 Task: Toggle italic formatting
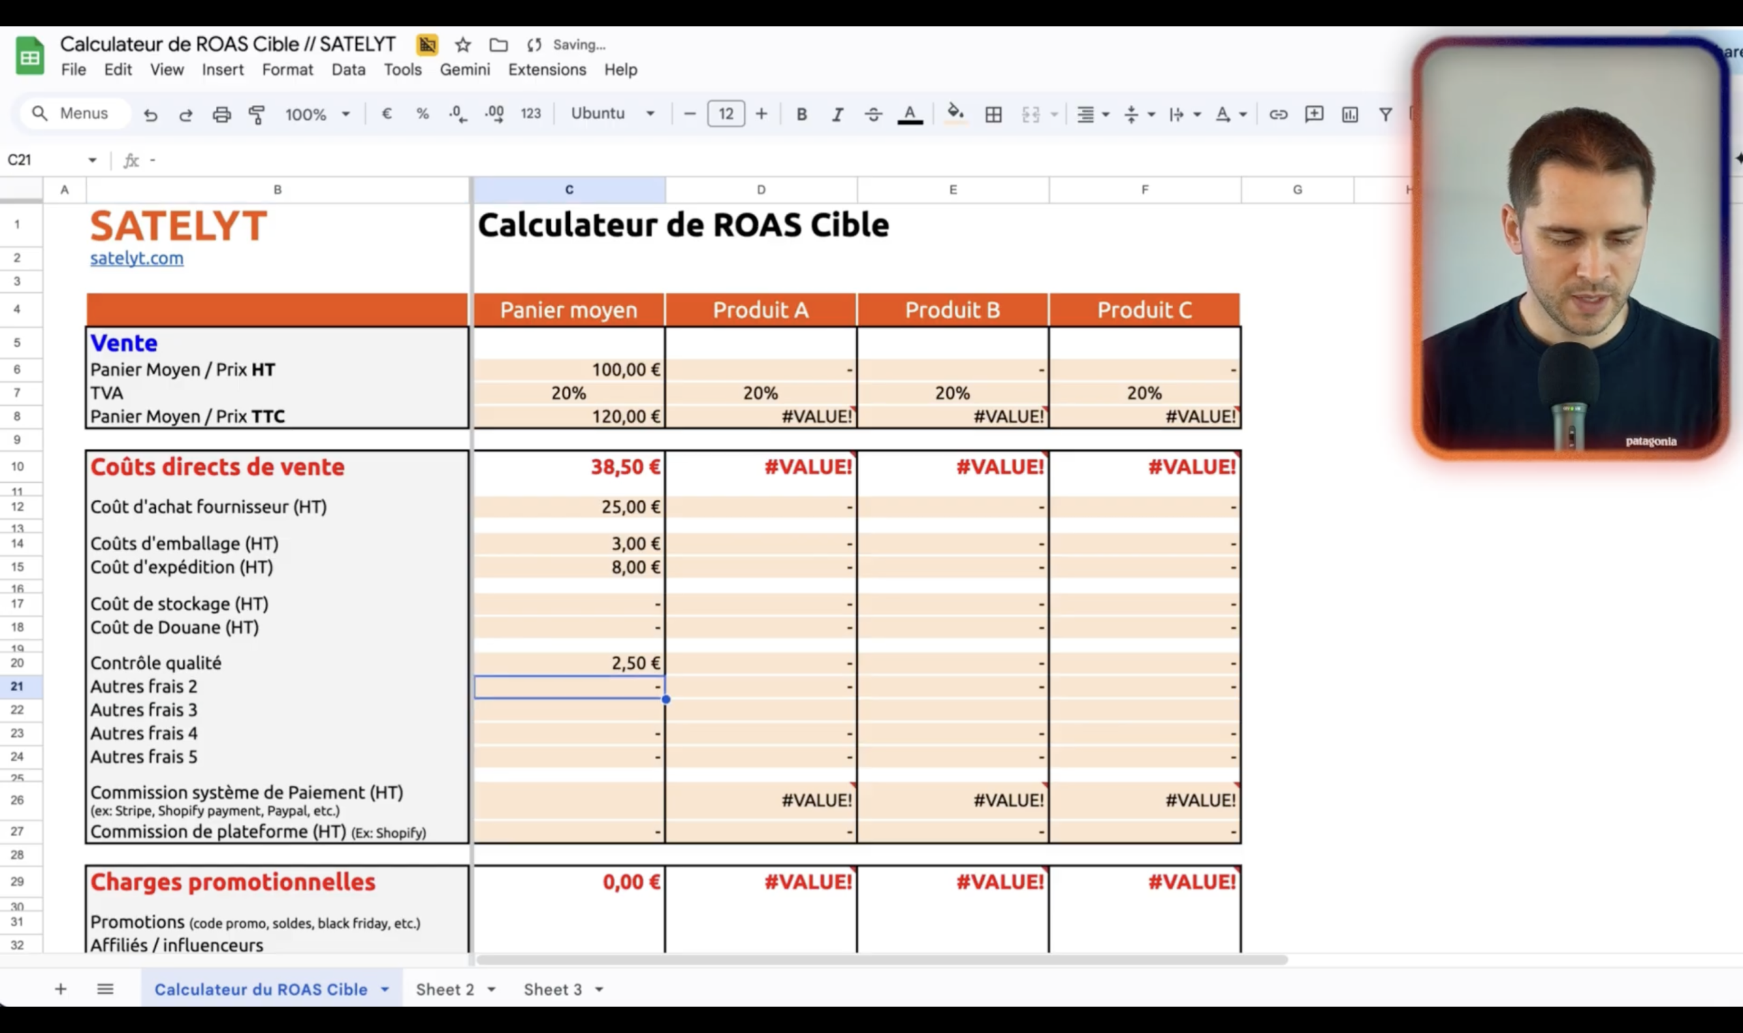click(x=837, y=114)
